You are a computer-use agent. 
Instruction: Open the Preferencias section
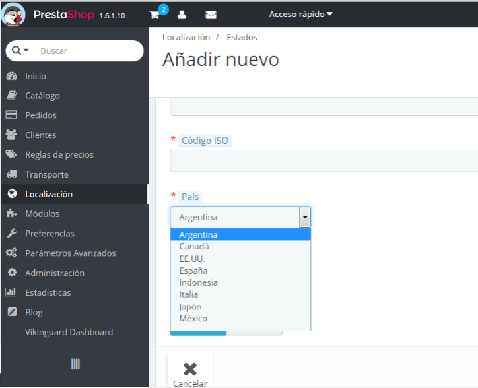[x=50, y=234]
